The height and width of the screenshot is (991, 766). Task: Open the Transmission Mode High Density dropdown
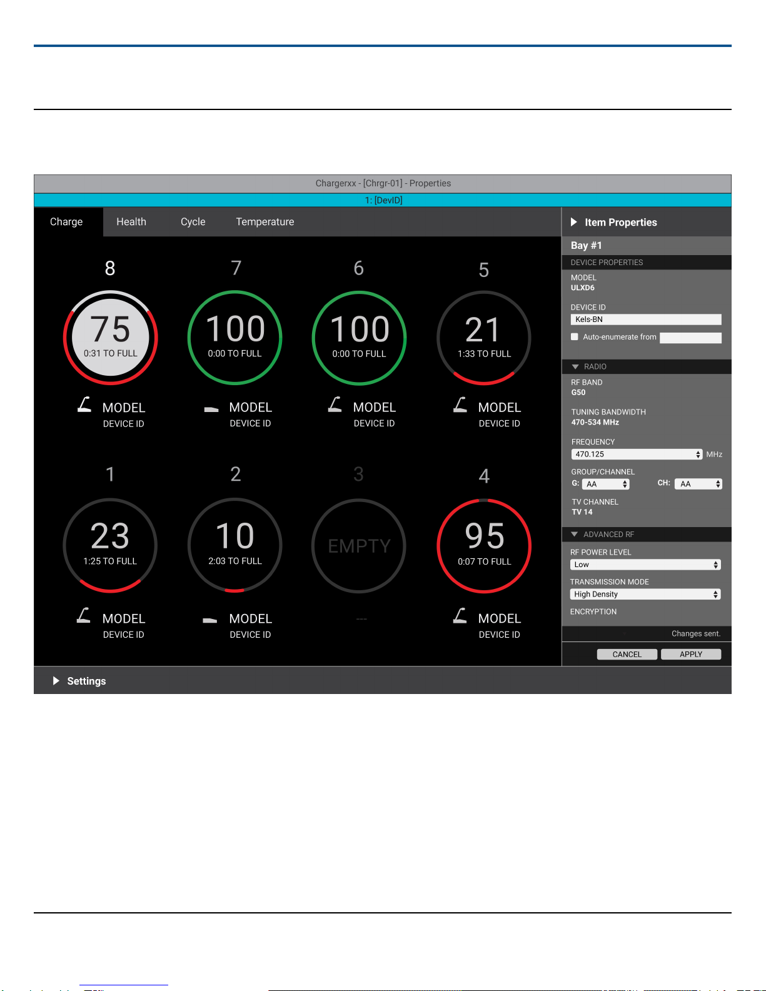coord(645,595)
